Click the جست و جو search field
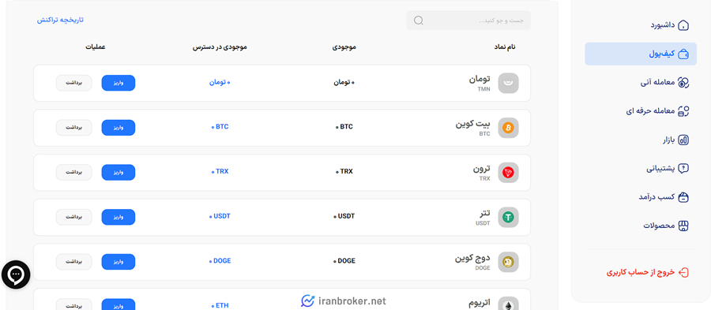This screenshot has height=310, width=711. point(468,21)
